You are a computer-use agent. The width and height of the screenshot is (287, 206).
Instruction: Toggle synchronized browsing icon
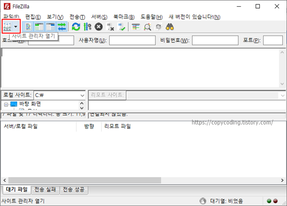(158, 27)
